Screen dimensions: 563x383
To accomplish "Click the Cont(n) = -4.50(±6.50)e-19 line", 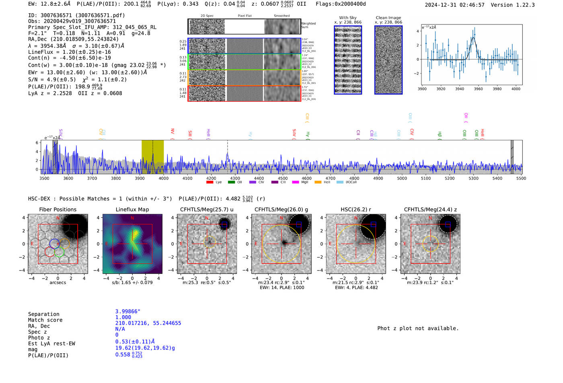I will pos(70,58).
